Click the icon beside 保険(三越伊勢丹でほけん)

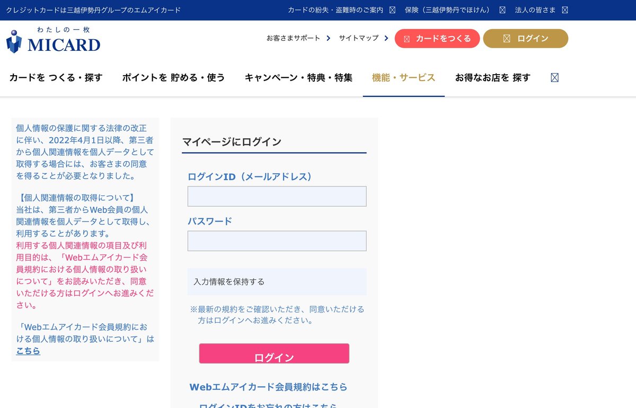coord(502,10)
